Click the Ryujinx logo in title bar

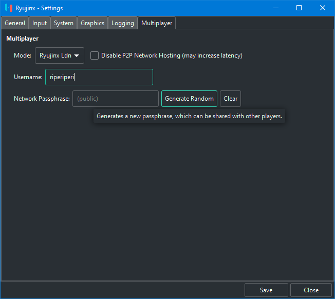point(8,8)
